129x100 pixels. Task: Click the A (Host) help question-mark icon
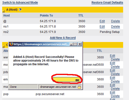coord(20,10)
